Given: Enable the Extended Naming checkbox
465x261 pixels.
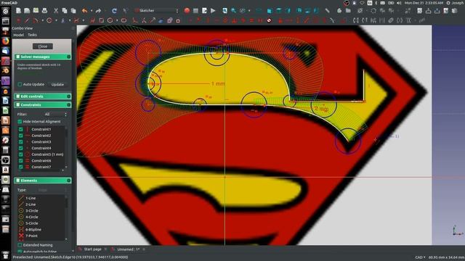Looking at the screenshot, I should pyautogui.click(x=20, y=245).
